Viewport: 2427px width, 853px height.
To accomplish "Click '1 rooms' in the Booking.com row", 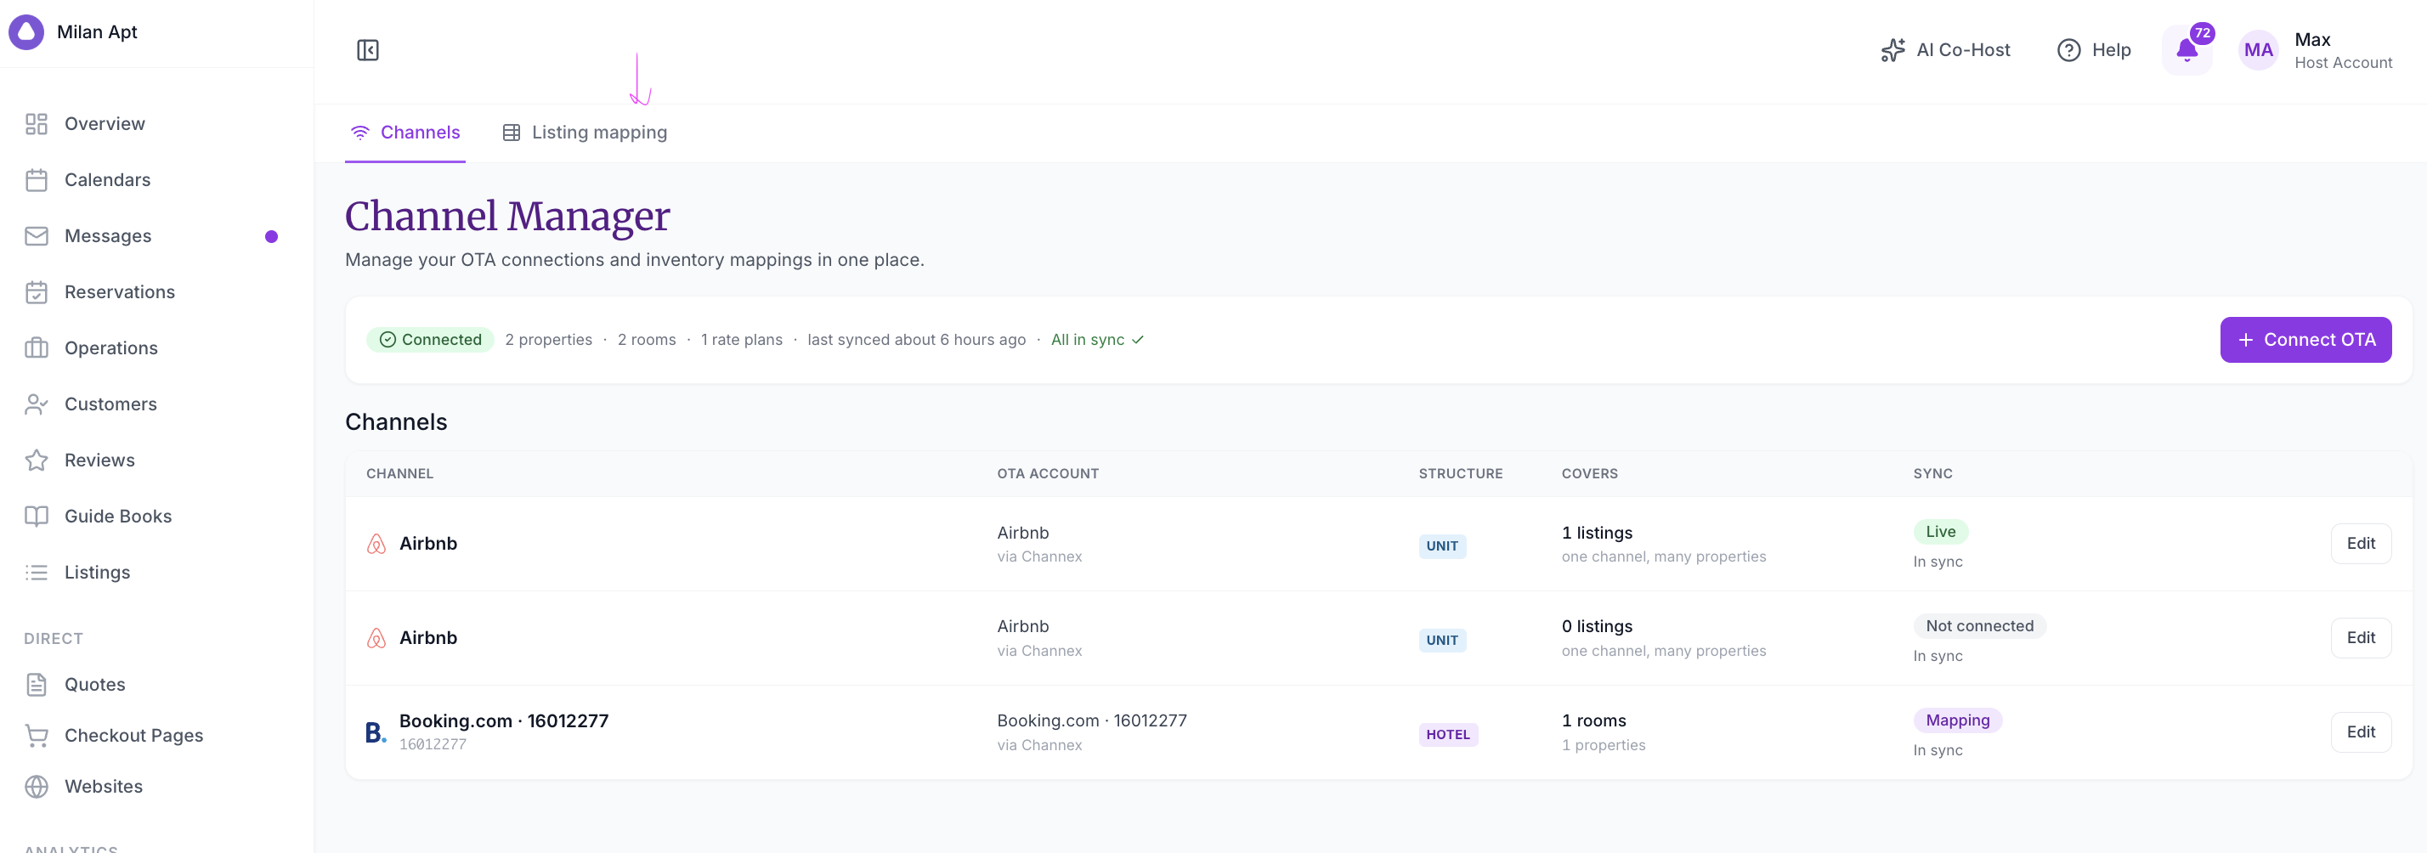I will (x=1593, y=720).
